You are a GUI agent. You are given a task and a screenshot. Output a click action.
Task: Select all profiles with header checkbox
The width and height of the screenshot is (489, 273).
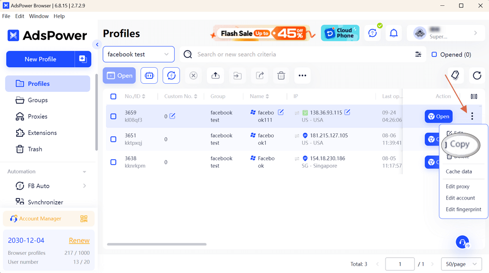113,97
